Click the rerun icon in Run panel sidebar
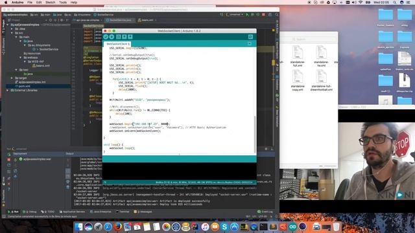This screenshot has width=415, height=233. [x=8, y=154]
